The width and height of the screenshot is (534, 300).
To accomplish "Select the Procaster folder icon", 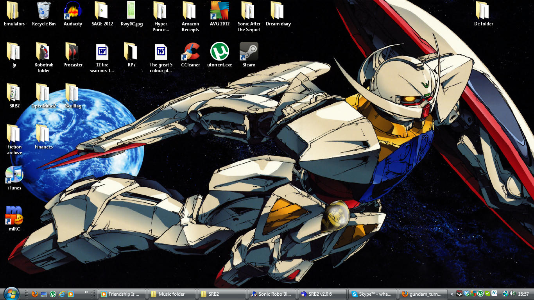I will [73, 55].
